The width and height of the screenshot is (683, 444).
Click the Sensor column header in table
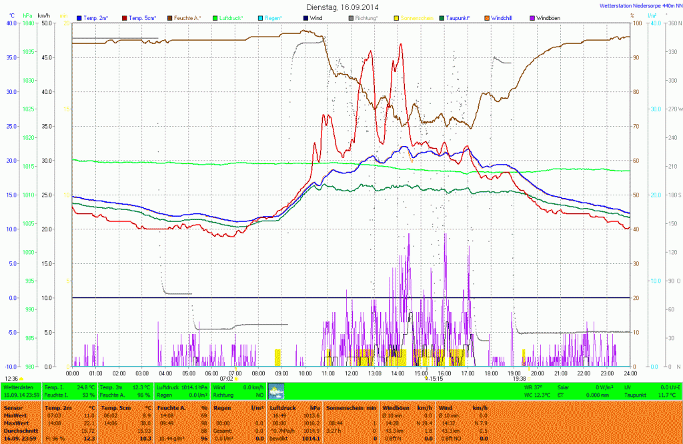[13, 407]
